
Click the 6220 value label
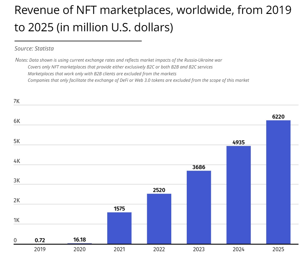pos(278,116)
